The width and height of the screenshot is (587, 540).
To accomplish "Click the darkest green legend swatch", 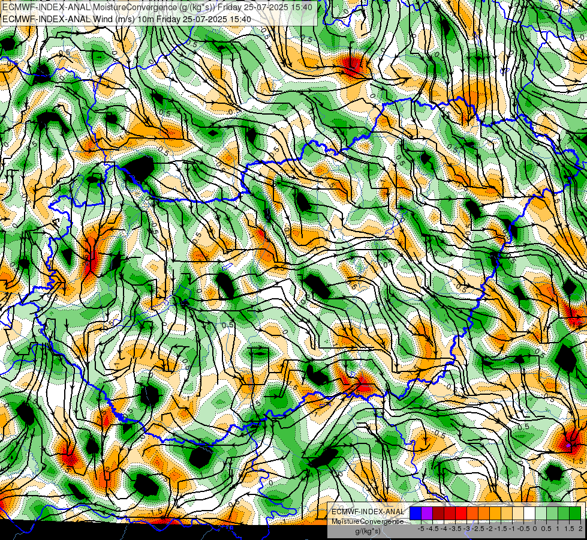I will click(x=575, y=513).
